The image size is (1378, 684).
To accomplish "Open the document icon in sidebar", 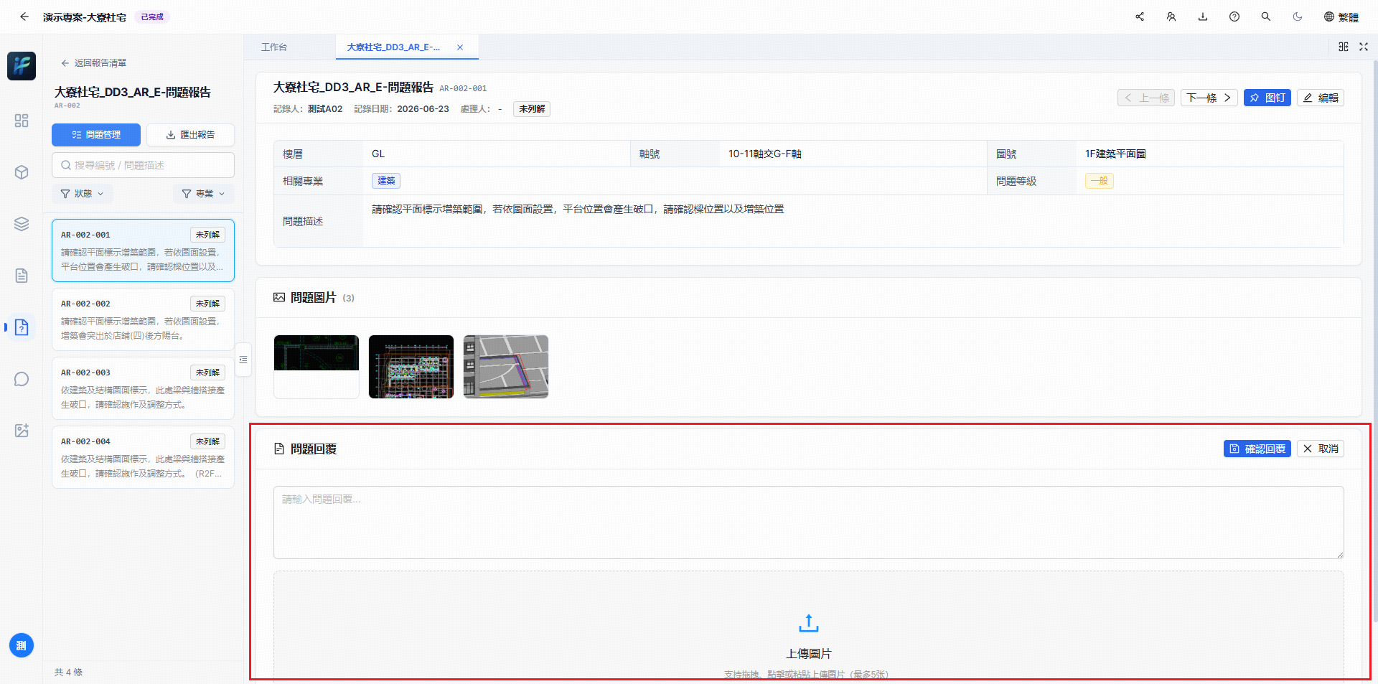I will point(22,276).
